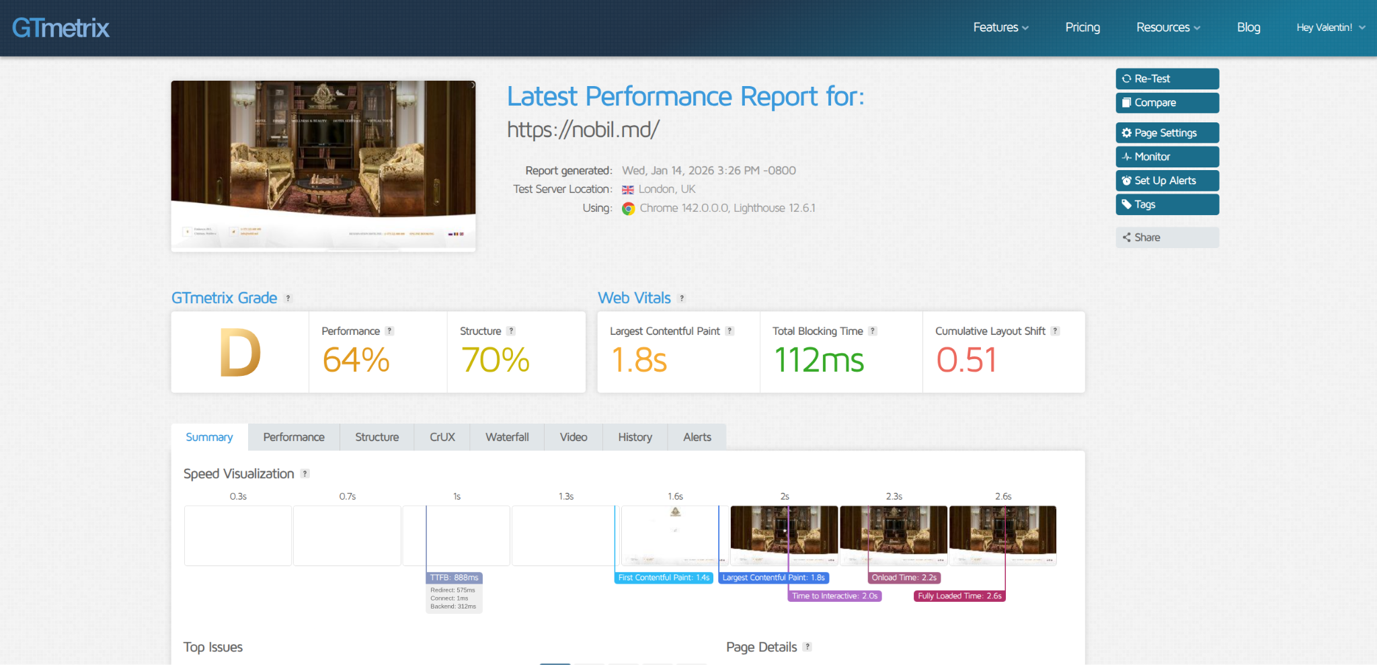Open Page Settings
Viewport: 1377px width, 665px height.
point(1167,133)
